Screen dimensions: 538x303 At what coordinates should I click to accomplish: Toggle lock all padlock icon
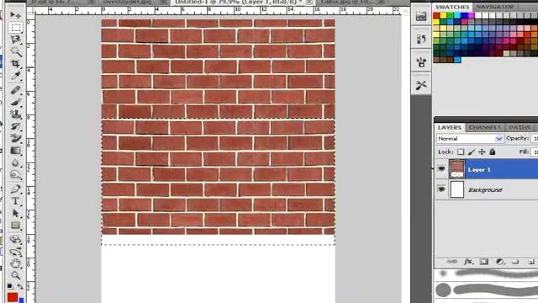coord(493,151)
